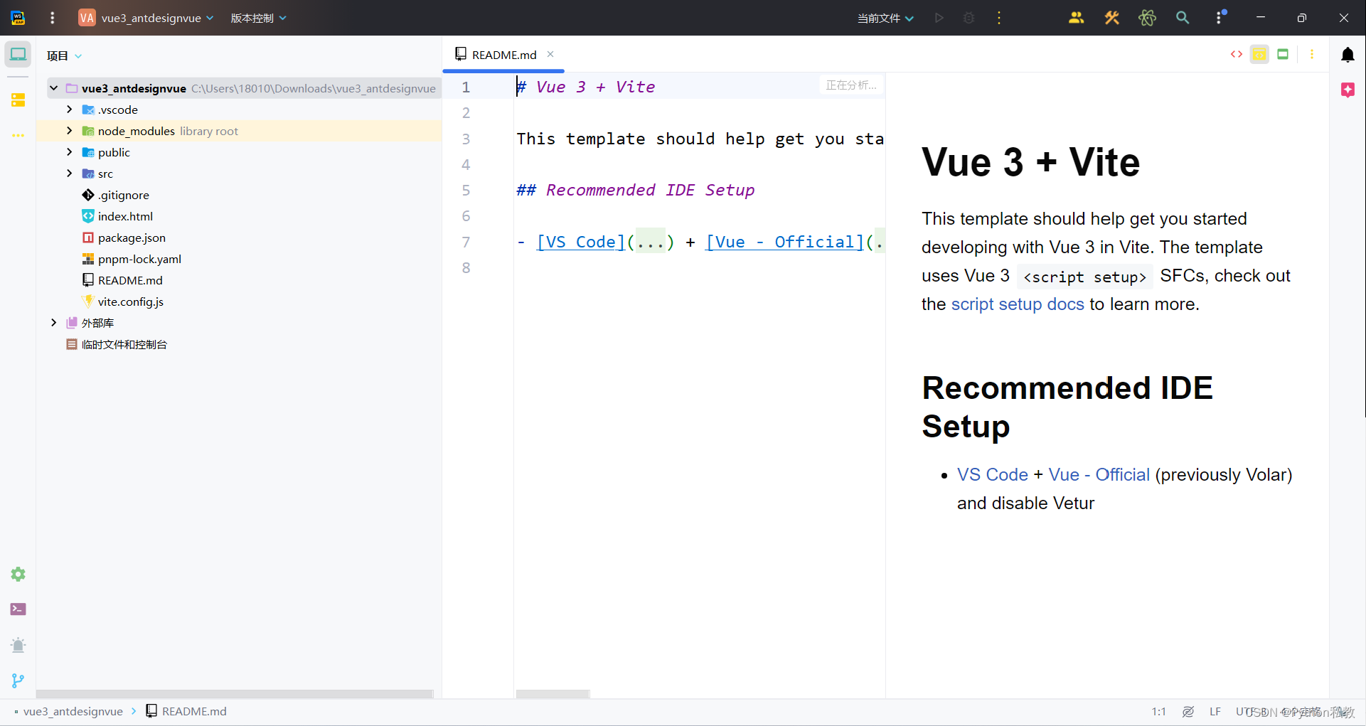Click line 5 Recommended IDE Setup heading
The image size is (1366, 726).
click(x=635, y=190)
